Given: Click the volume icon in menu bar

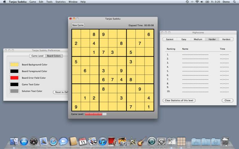Looking at the screenshot, I should 202,2.
